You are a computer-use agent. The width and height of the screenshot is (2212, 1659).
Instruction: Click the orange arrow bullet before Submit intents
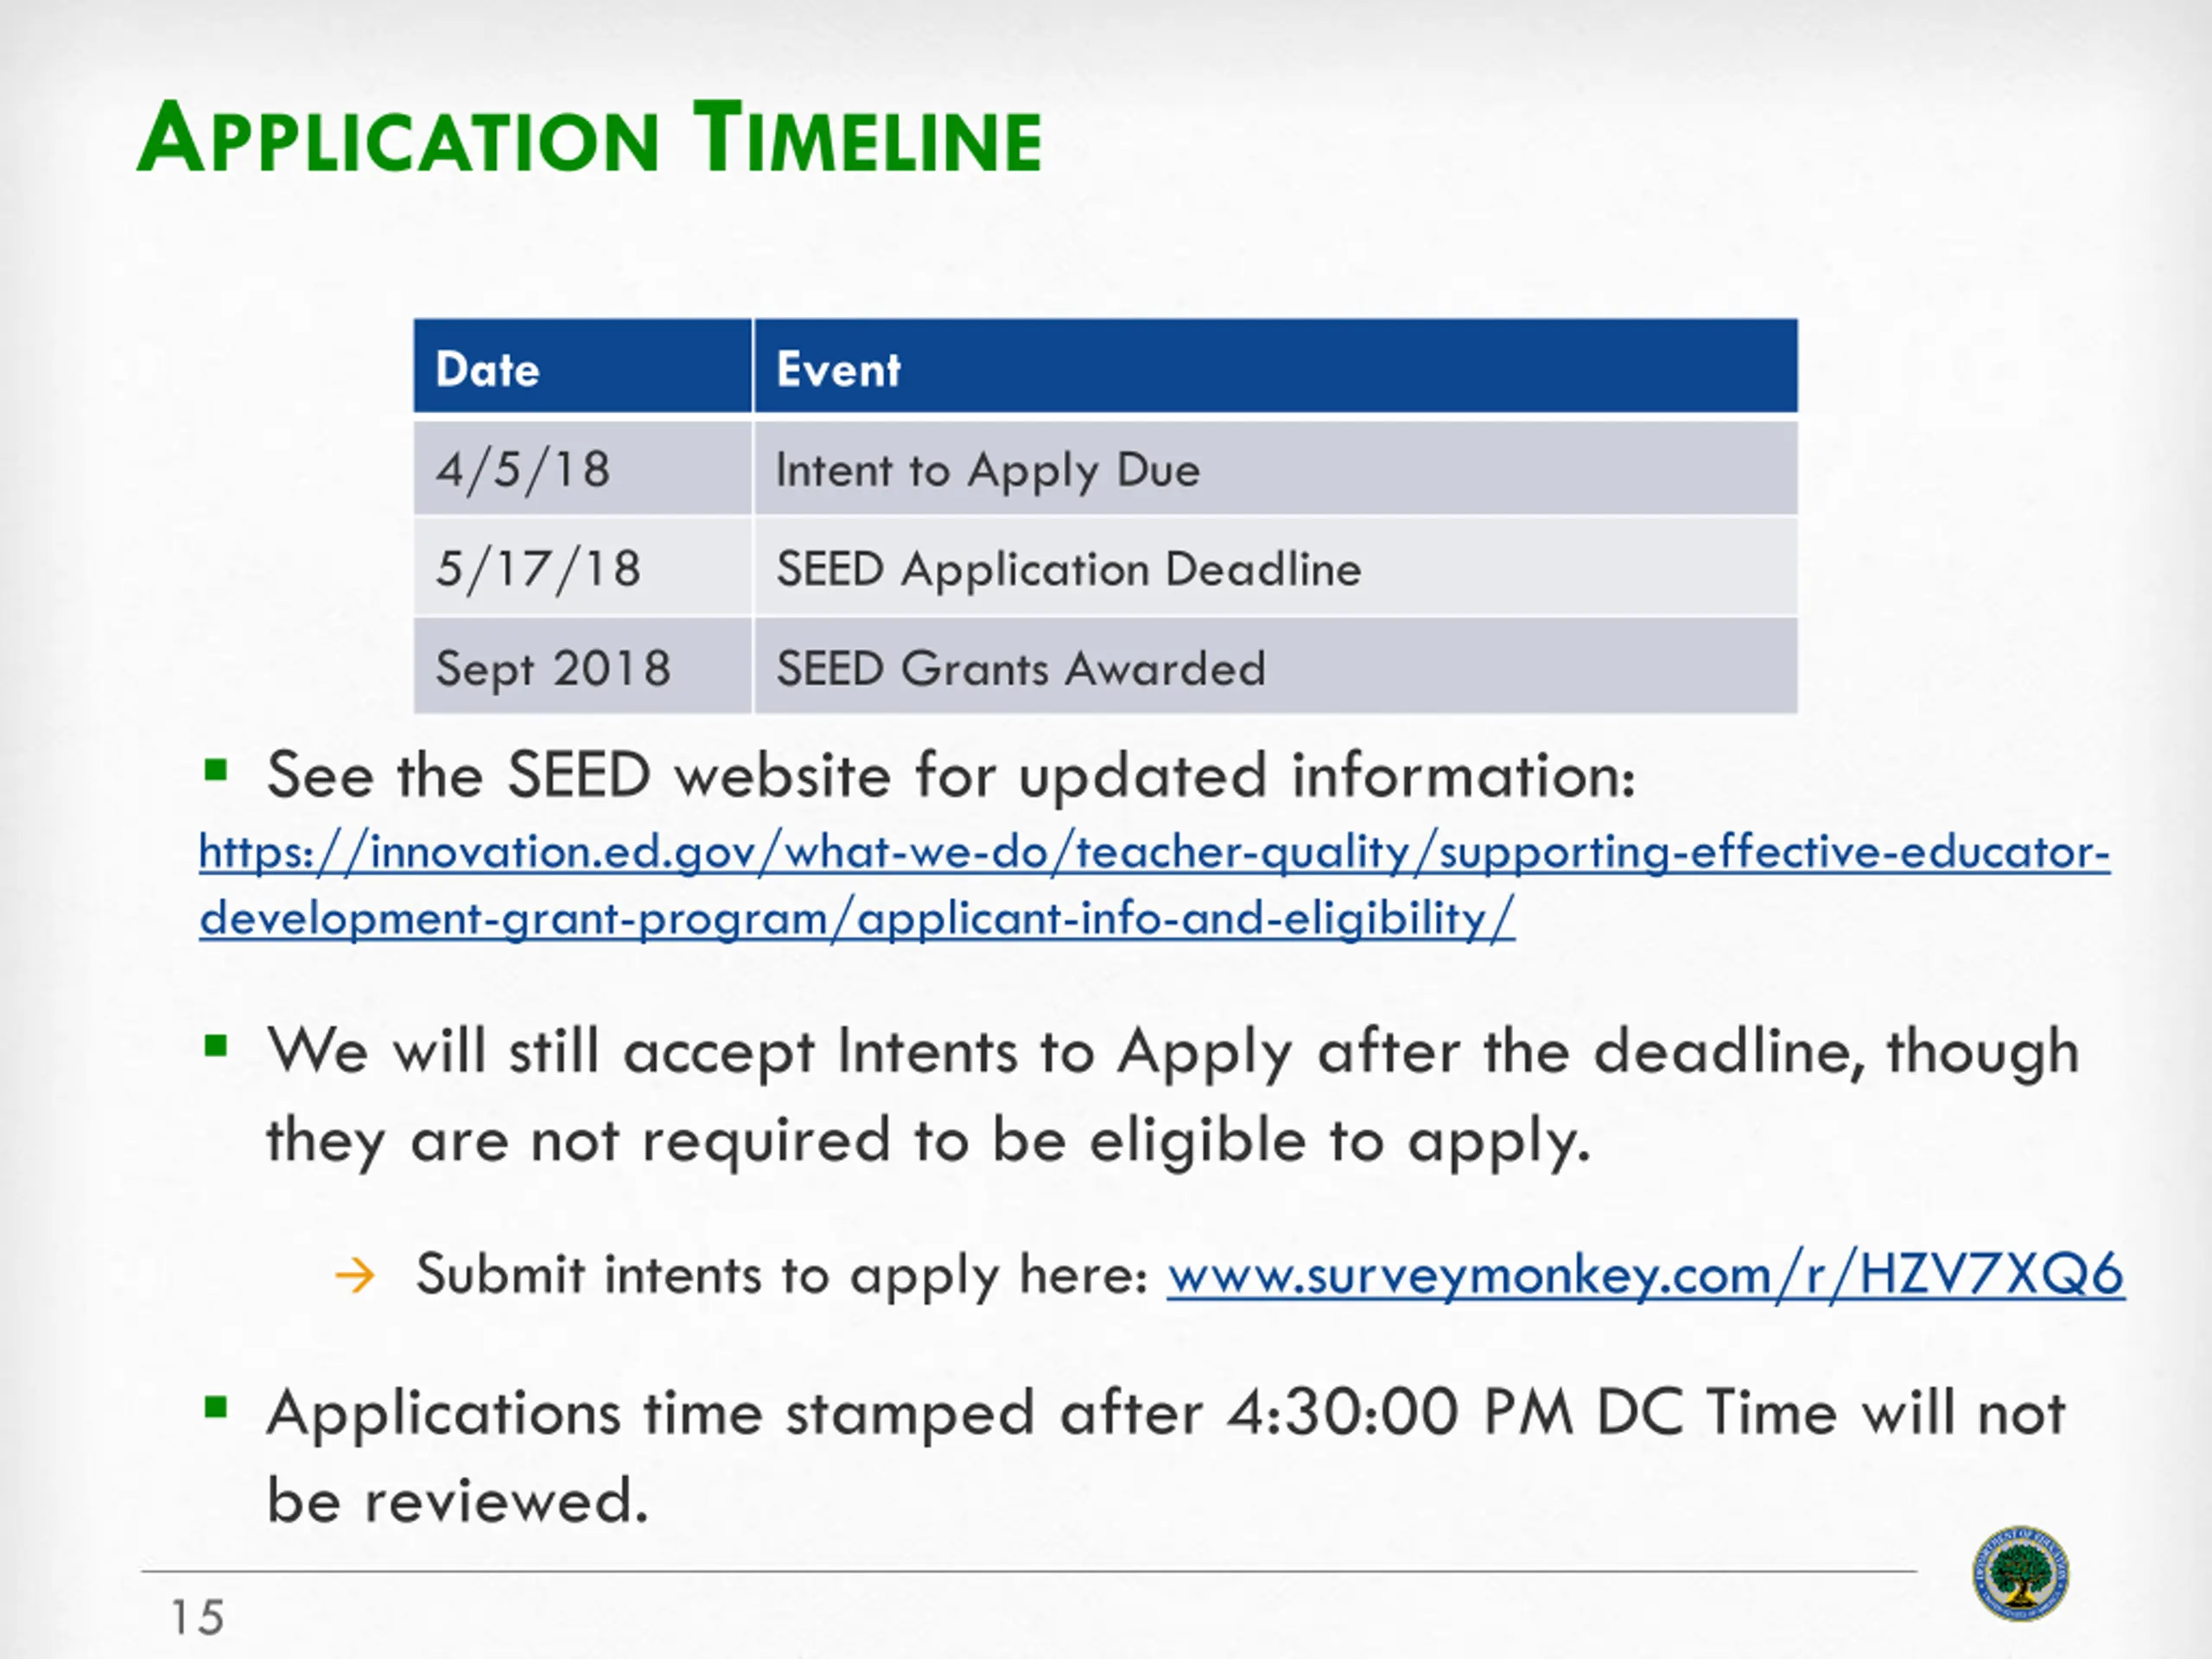point(355,1276)
